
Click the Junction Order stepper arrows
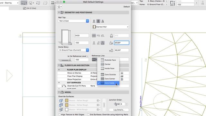[126, 104]
